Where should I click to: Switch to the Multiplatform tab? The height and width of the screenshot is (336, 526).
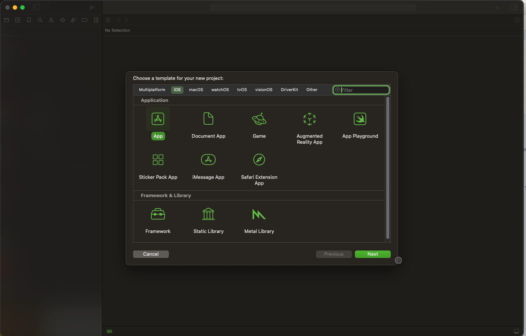pyautogui.click(x=152, y=90)
